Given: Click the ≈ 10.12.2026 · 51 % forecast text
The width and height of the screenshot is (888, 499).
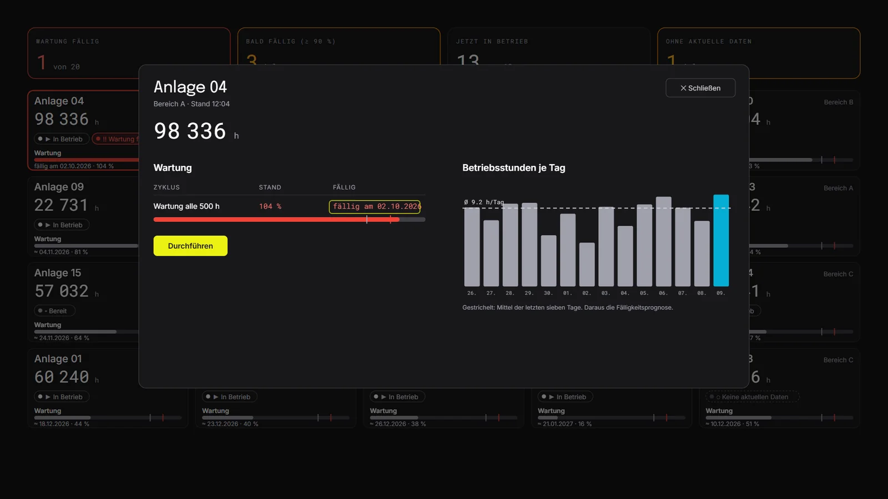Looking at the screenshot, I should 733,424.
